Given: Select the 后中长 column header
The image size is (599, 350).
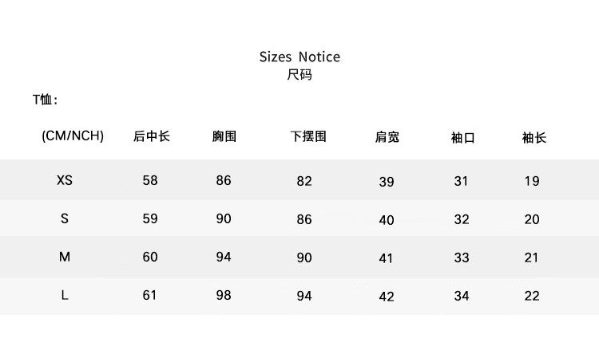Looking at the screenshot, I should 152,136.
